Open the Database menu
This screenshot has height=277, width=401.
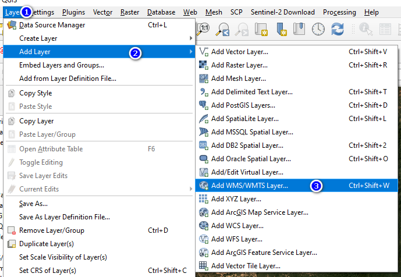pos(161,12)
